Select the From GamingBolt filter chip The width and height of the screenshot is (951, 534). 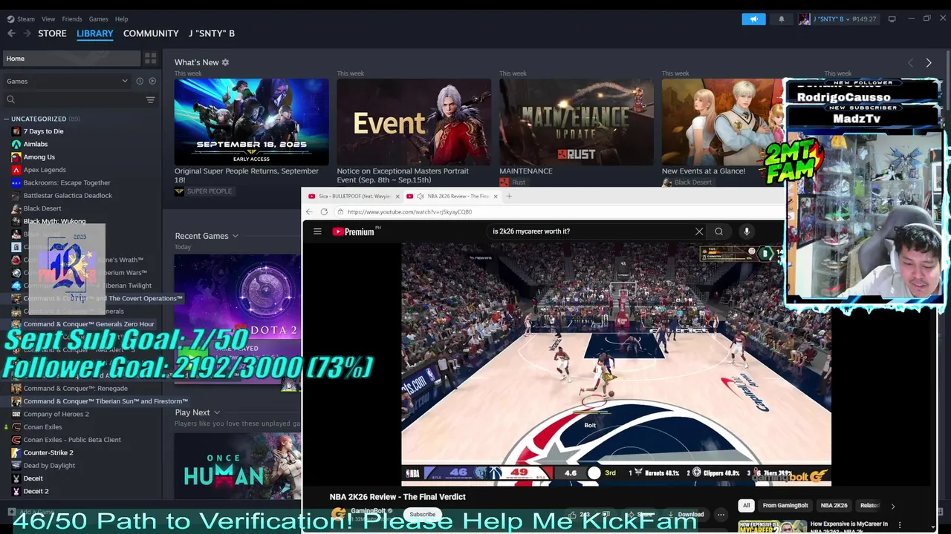(x=785, y=506)
